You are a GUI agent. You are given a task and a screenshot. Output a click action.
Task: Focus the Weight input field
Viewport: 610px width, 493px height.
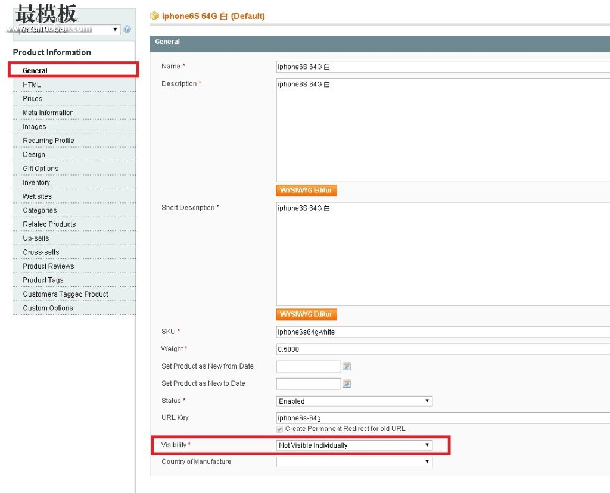(x=443, y=349)
